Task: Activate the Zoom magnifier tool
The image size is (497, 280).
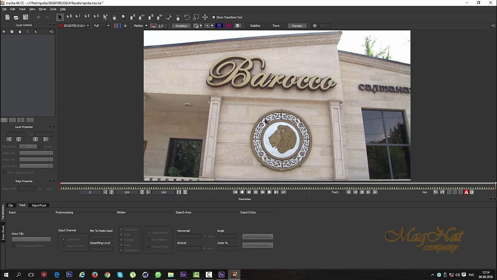Action: 123,17
